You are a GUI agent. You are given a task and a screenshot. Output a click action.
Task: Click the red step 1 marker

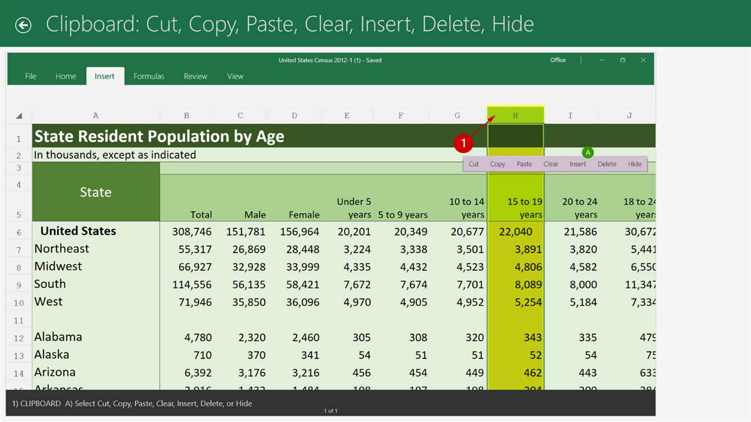click(463, 143)
